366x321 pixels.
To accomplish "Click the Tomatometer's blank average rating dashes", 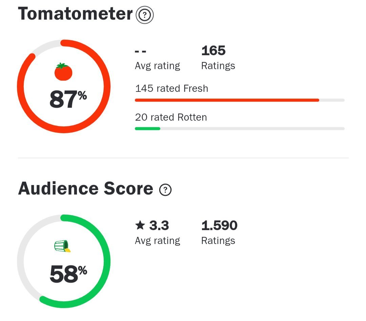I will click(x=140, y=52).
